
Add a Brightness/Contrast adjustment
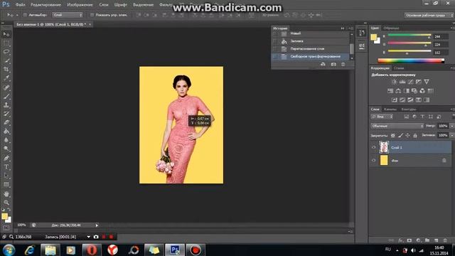[x=394, y=82]
